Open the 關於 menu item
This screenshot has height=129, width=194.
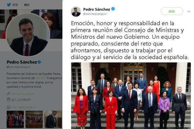(x=27, y=5)
